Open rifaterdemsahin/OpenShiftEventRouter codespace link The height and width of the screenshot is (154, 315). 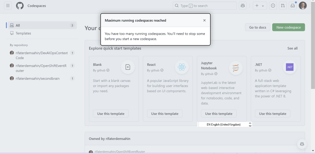pyautogui.click(x=120, y=152)
